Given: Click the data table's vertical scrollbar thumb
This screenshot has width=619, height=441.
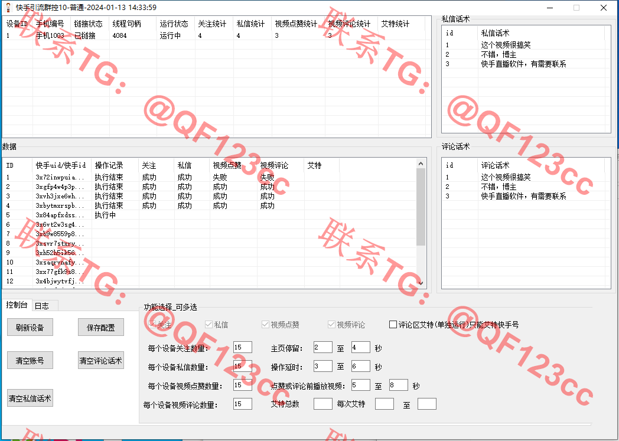Looking at the screenshot, I should point(421,207).
